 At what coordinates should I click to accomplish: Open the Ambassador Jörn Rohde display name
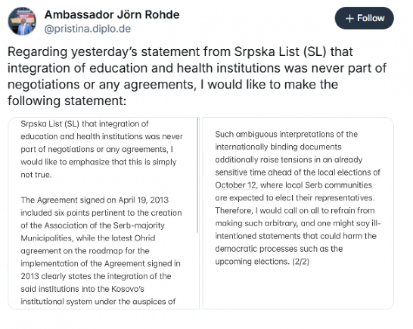click(x=112, y=15)
